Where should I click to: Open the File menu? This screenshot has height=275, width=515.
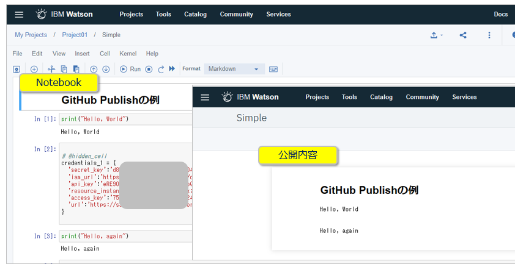(x=17, y=54)
